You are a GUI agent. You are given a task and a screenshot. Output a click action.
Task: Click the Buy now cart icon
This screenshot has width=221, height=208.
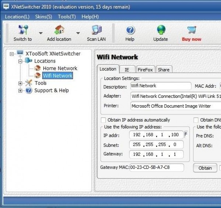point(192,30)
